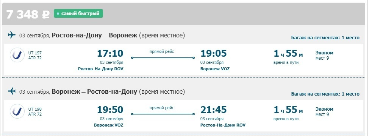Click the 'прямой рейс' route line of return flight
The image size is (369, 136).
click(163, 114)
